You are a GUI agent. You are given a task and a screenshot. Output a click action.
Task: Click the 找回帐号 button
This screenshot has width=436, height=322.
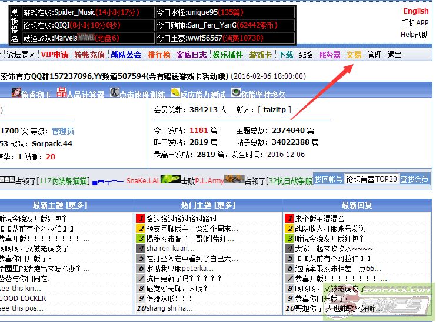pos(328,179)
